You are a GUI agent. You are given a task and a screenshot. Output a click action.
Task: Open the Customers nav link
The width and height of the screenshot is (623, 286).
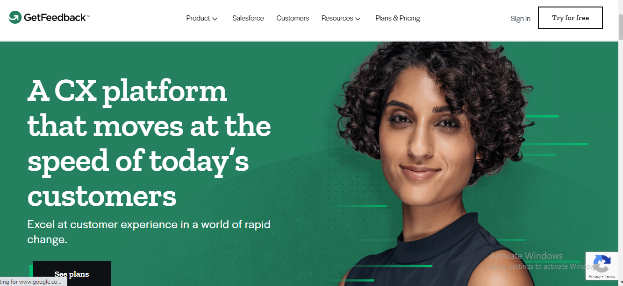(293, 18)
